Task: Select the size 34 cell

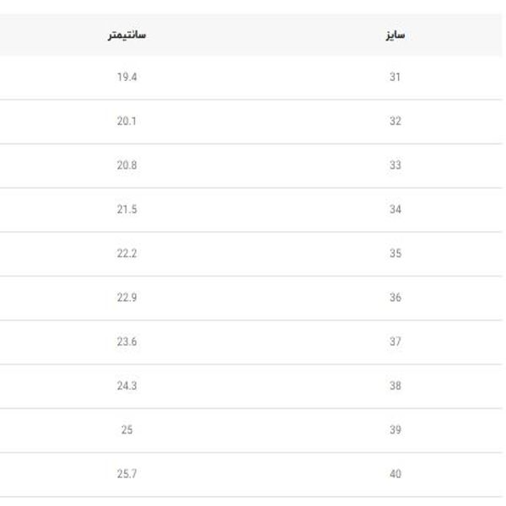Action: coord(396,209)
